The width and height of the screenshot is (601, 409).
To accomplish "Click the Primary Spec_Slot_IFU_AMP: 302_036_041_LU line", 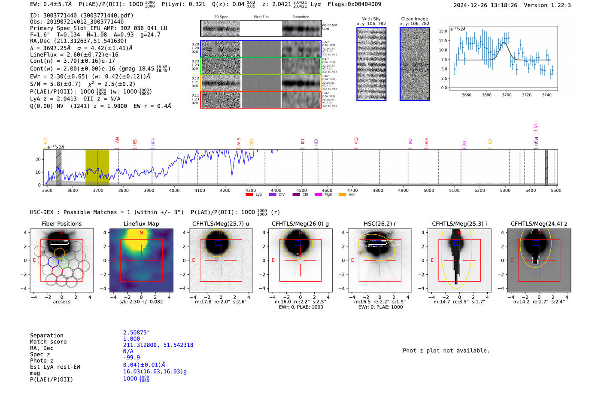I will point(99,28).
